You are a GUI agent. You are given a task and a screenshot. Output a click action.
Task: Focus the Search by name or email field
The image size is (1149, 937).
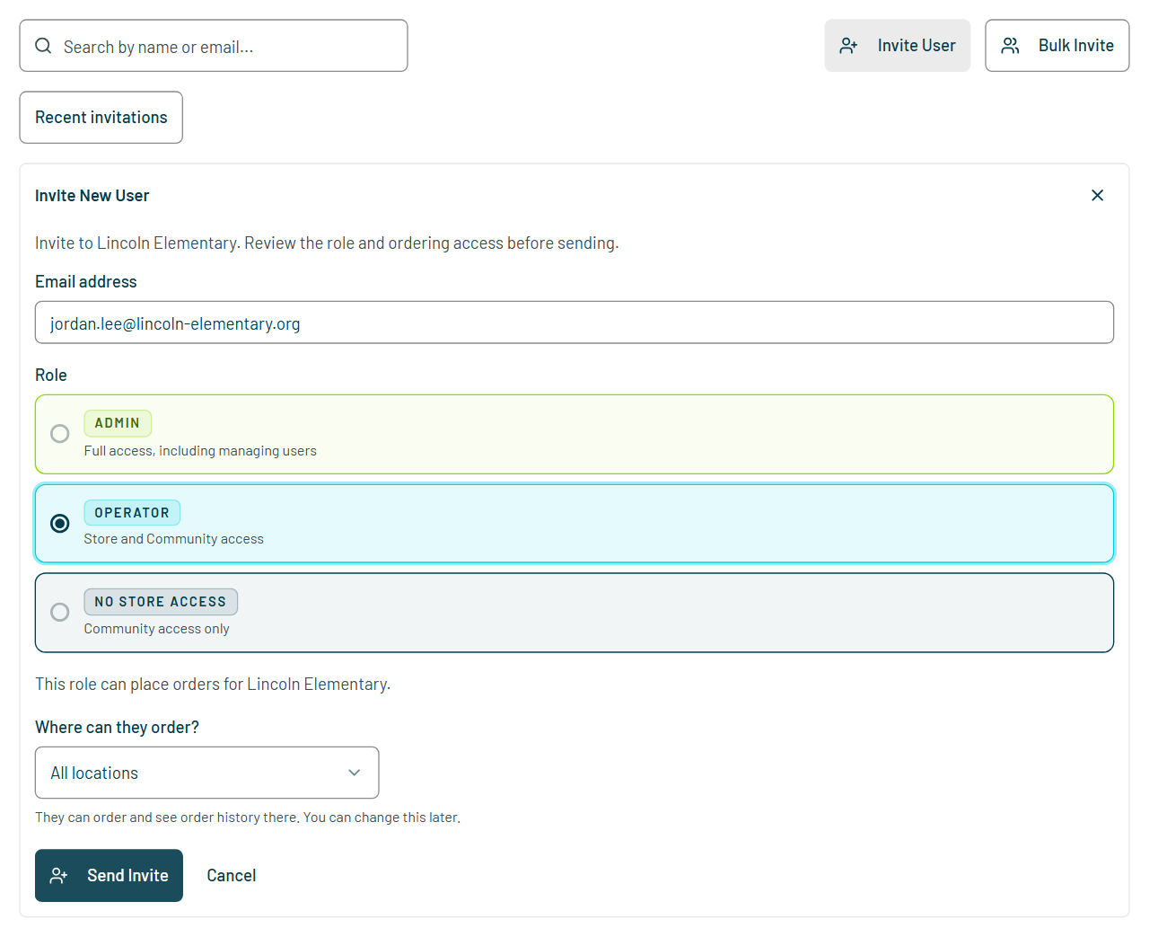(214, 46)
